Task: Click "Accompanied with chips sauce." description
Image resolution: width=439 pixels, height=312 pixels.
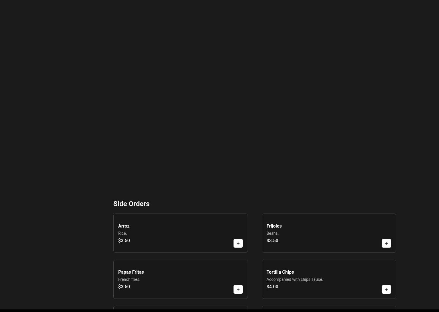Action: [295, 279]
